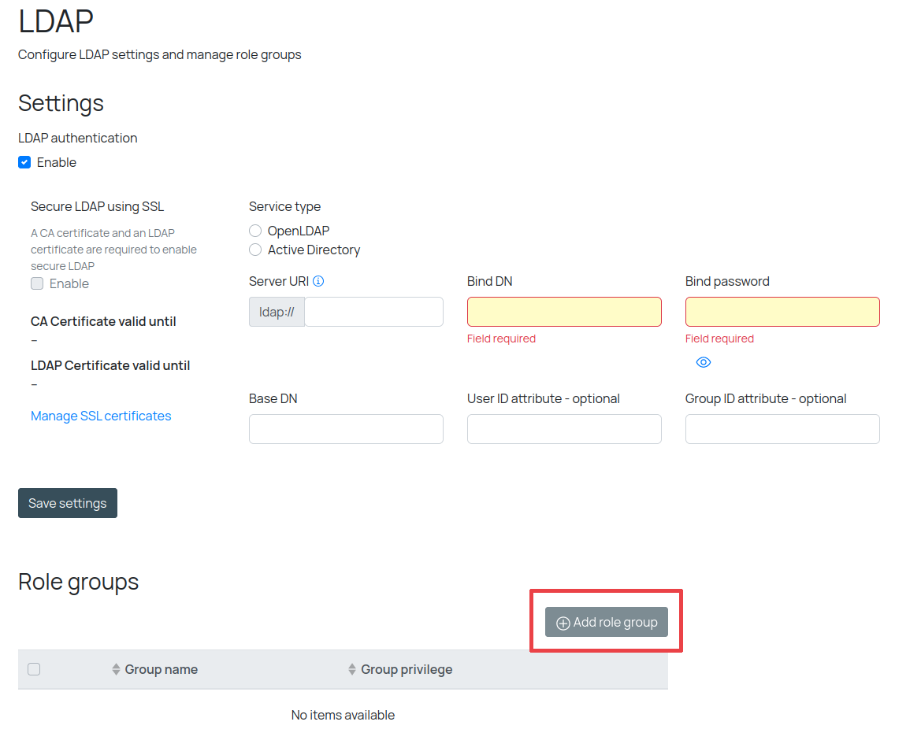Click the Bind password input field
This screenshot has height=729, width=921.
point(782,312)
